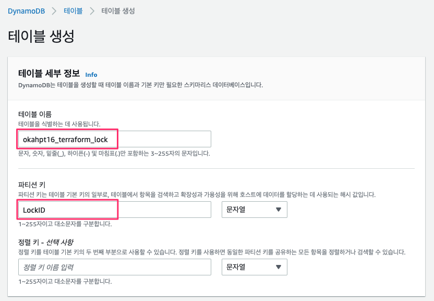Image resolution: width=434 pixels, height=301 pixels.
Task: Click the 테이블 생성 page heading
Action: [x=41, y=36]
